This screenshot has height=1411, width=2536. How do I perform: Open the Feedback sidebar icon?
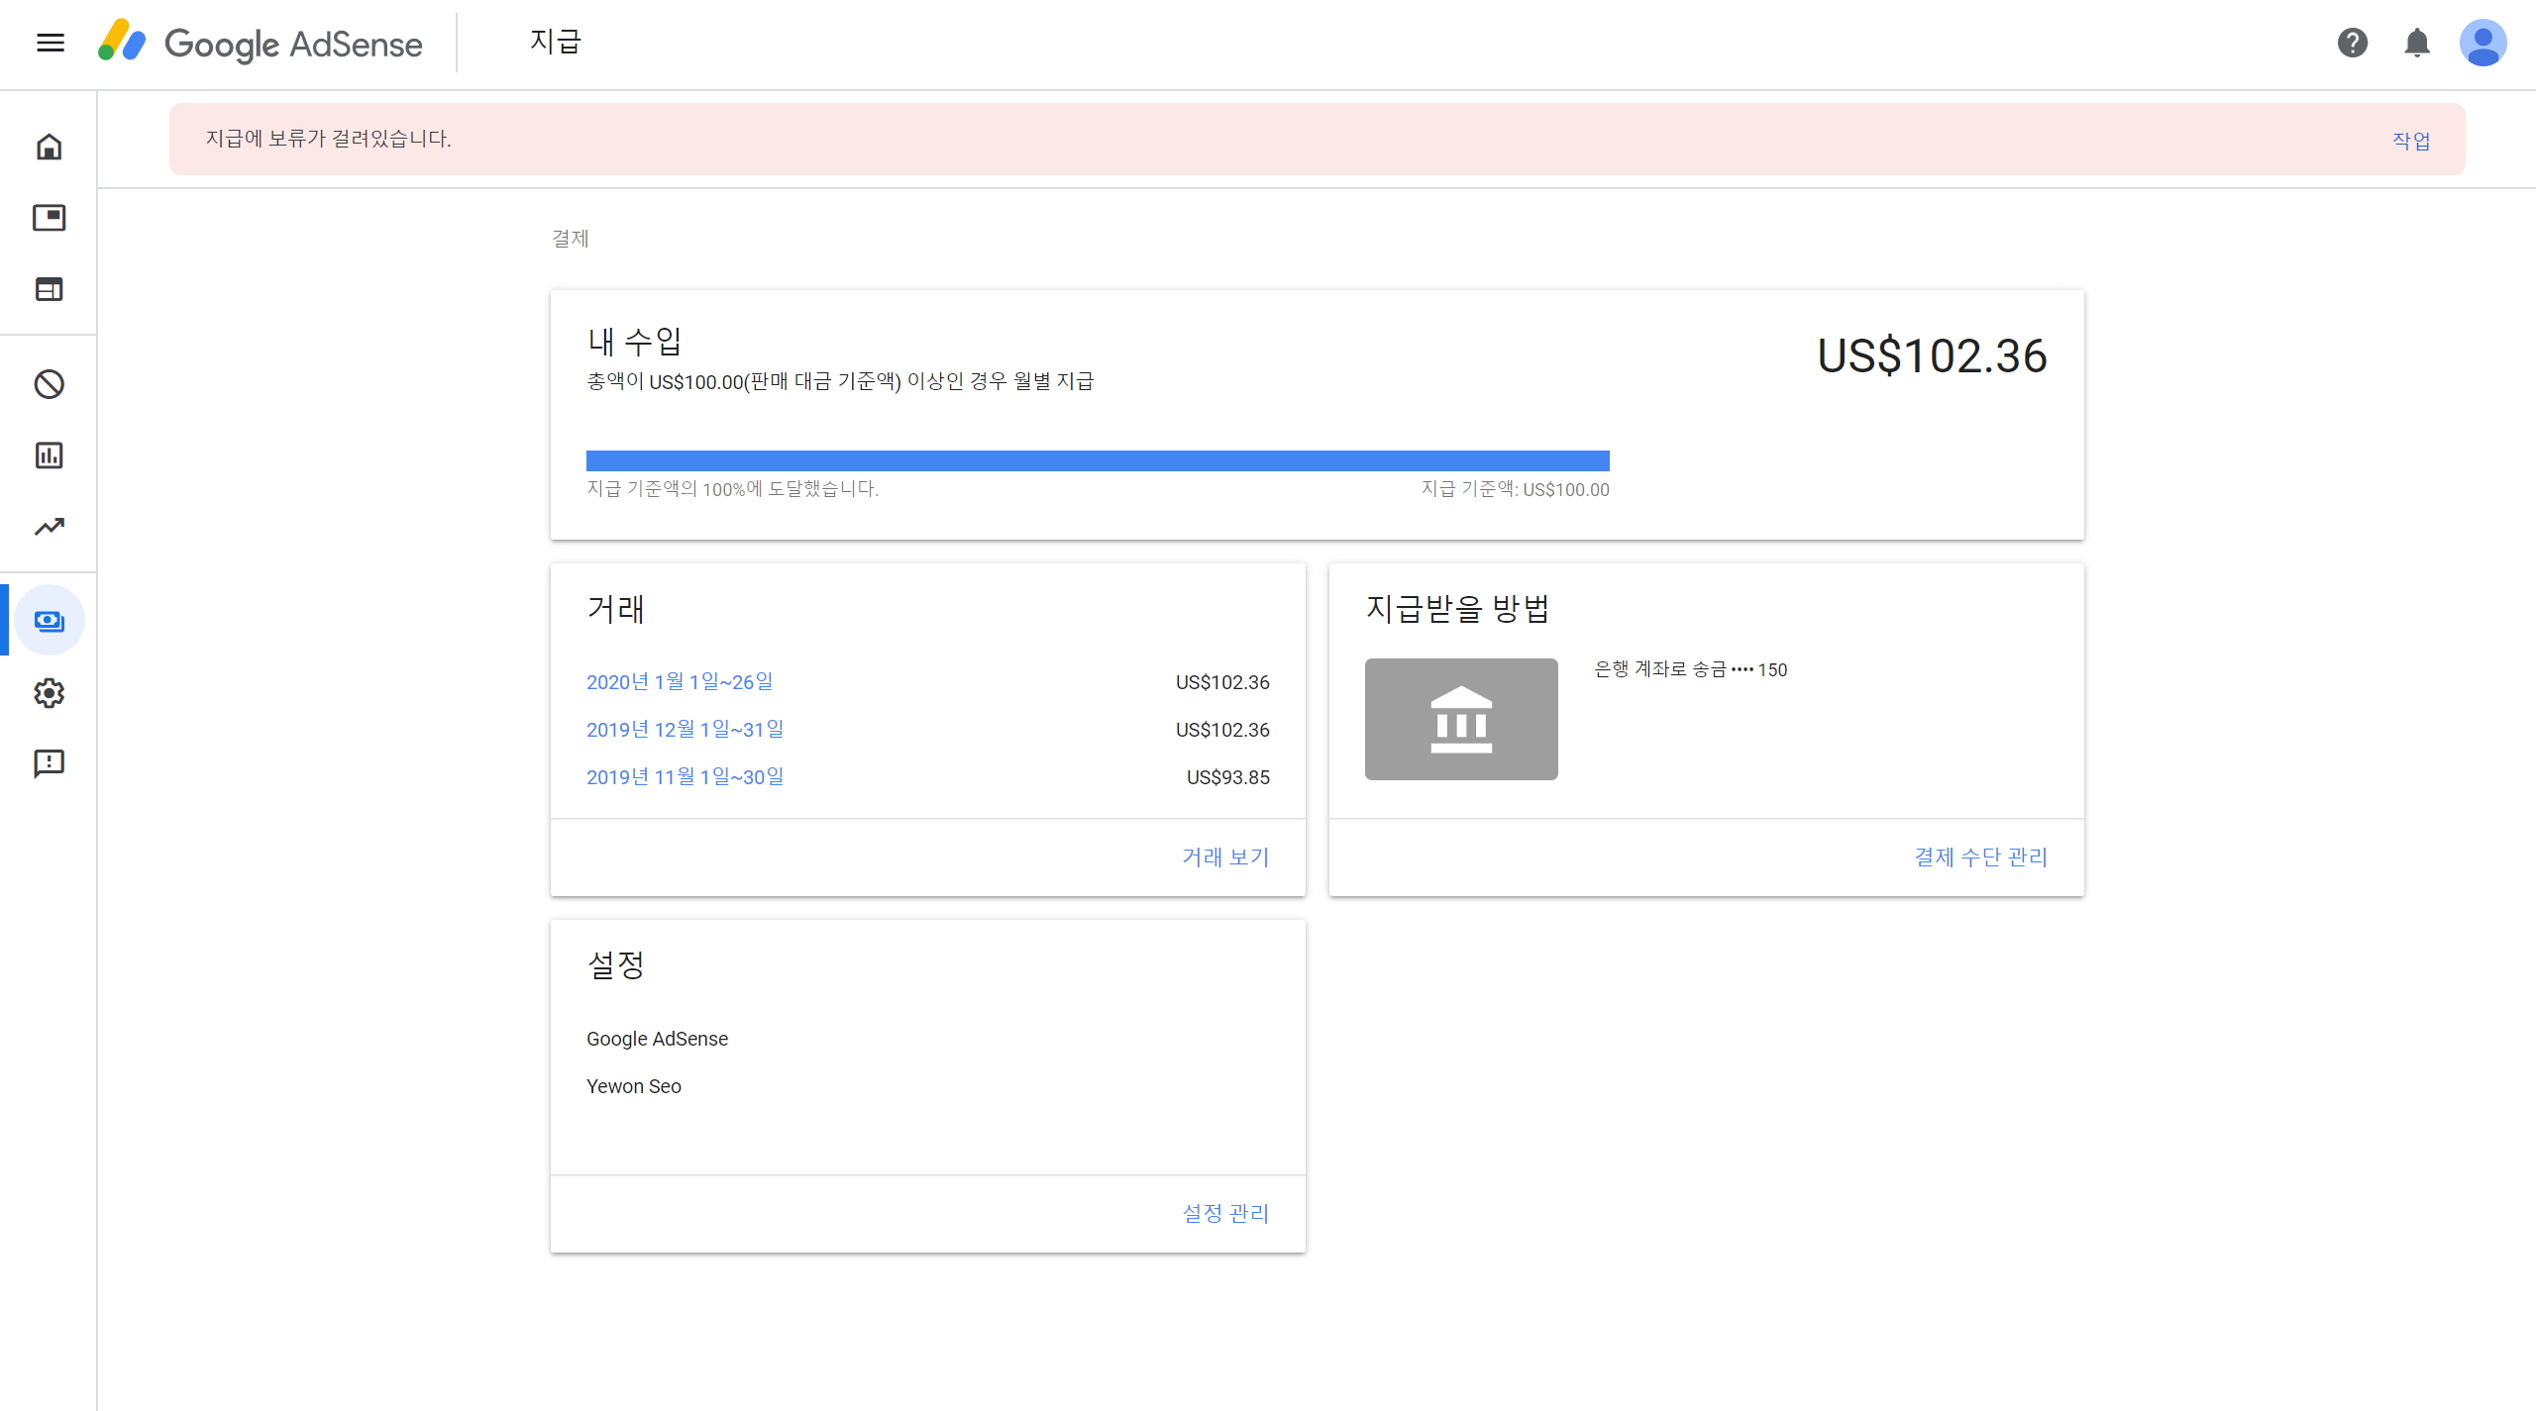(49, 763)
